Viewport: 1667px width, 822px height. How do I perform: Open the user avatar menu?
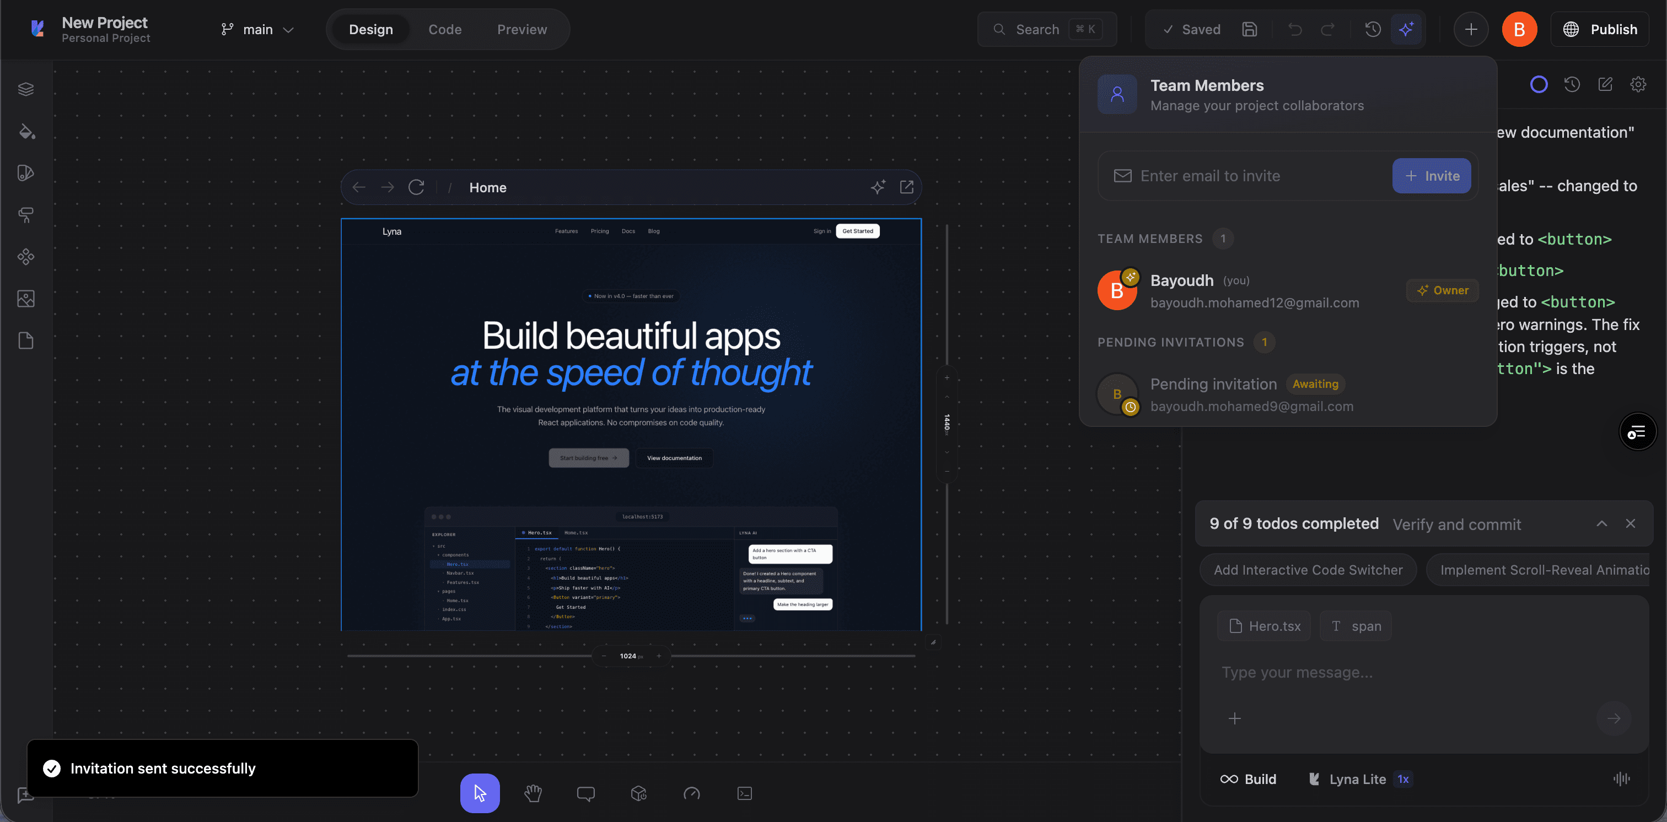[x=1519, y=30]
